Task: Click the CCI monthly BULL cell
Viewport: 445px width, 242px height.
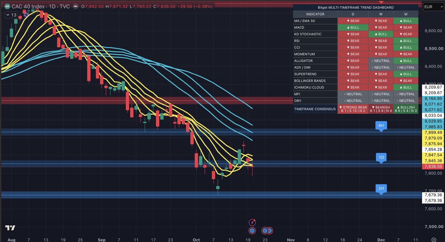Action: [406, 47]
